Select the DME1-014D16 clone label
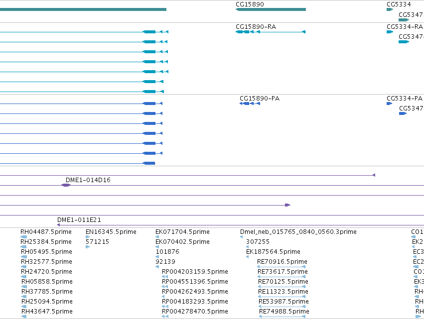Image resolution: width=424 pixels, height=319 pixels. 88,180
